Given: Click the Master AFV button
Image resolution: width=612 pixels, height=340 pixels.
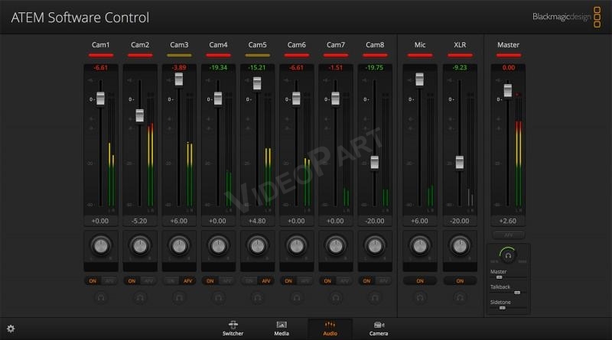Looking at the screenshot, I should click(508, 235).
